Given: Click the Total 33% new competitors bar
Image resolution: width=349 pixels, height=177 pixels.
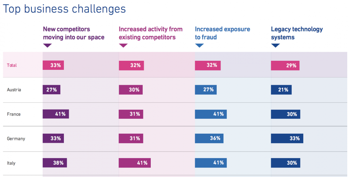Looking at the screenshot, I should pyautogui.click(x=53, y=65).
